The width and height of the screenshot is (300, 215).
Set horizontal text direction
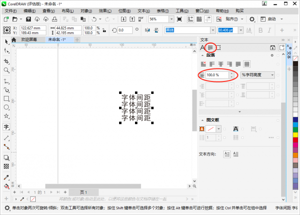(227, 154)
